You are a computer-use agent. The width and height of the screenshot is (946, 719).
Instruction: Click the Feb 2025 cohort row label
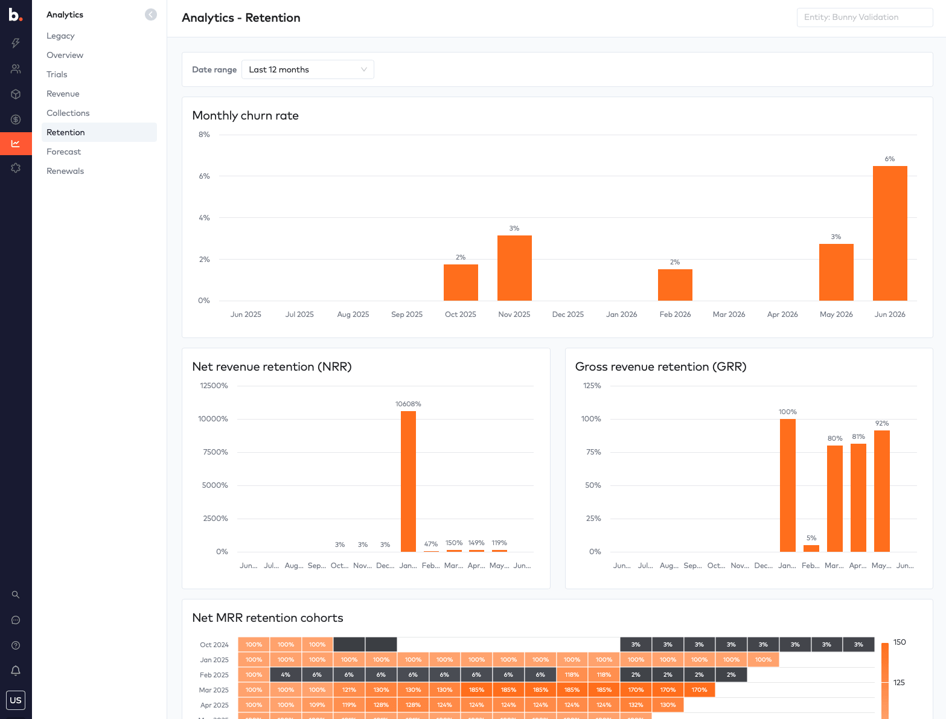[x=214, y=675]
